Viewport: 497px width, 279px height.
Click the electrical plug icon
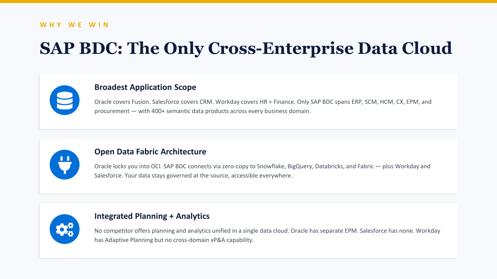click(x=65, y=165)
